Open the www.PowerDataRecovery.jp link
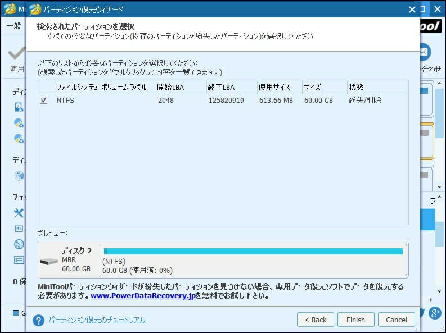Viewport: 446px width, 333px height. point(143,296)
